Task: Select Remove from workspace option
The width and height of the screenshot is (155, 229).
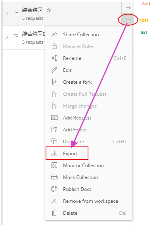Action: point(90,201)
